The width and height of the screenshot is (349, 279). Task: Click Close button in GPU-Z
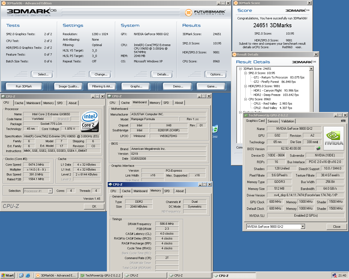(337, 227)
